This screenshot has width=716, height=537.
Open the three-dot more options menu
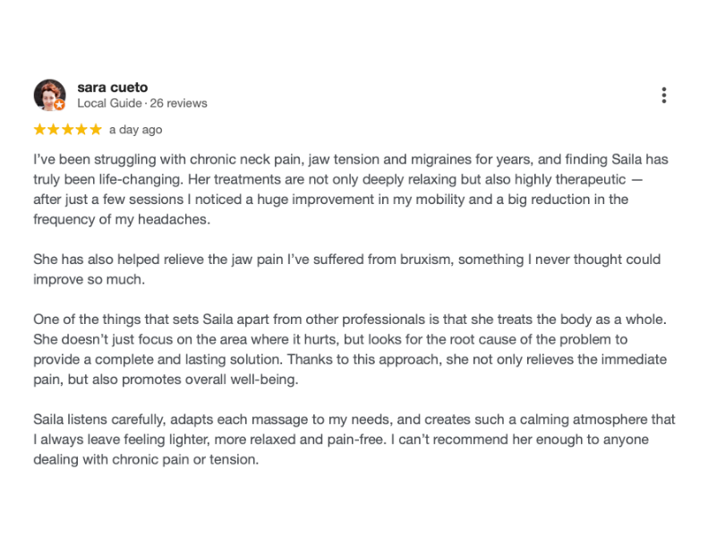663,95
